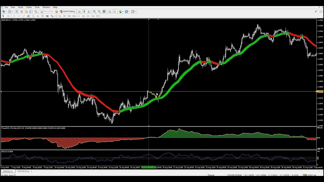Open the View menu
The height and width of the screenshot is (182, 324).
13,7
